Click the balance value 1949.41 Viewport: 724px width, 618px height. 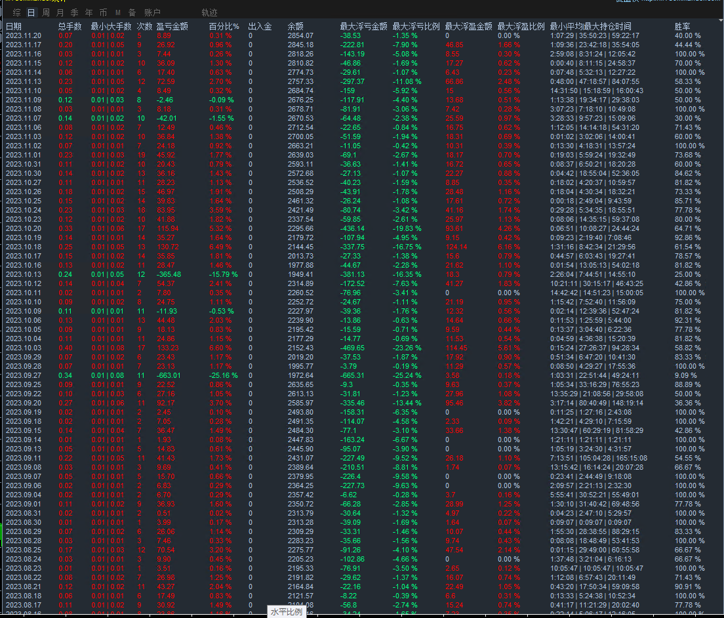point(300,274)
